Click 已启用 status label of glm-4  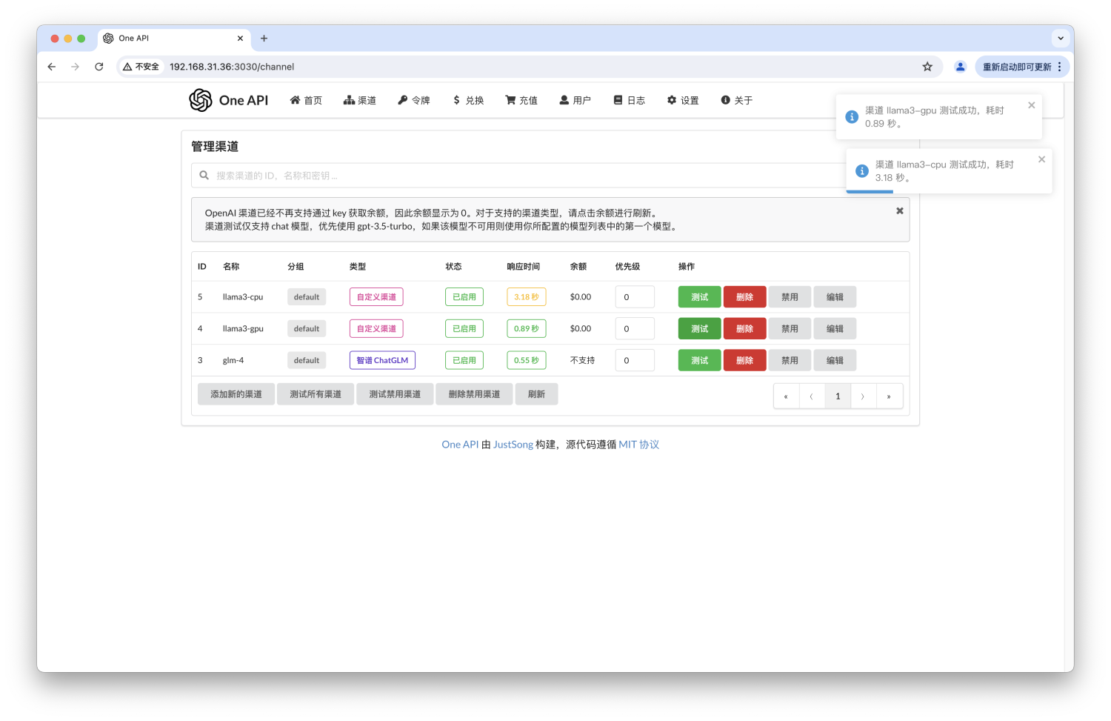pyautogui.click(x=464, y=361)
